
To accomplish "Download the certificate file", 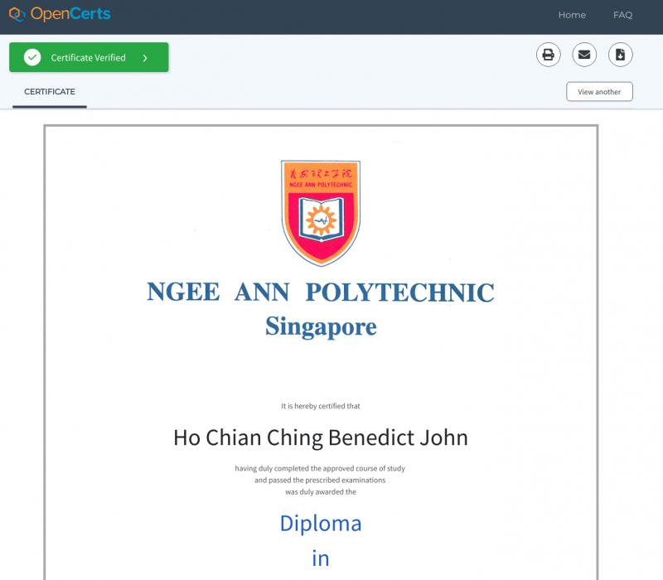I will 620,56.
